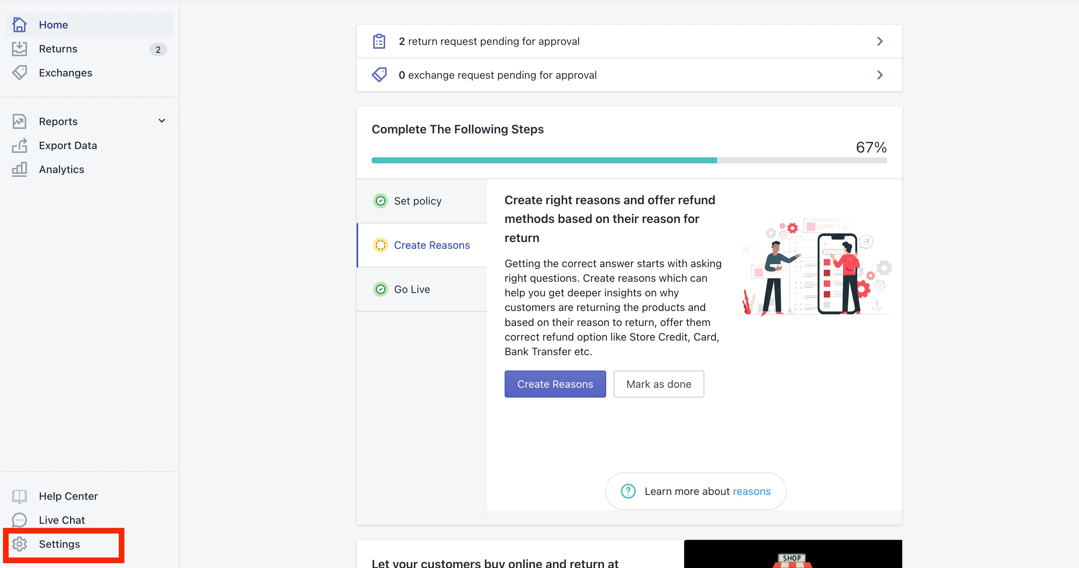
Task: Select the Set policy completed checkmark
Action: click(x=380, y=201)
